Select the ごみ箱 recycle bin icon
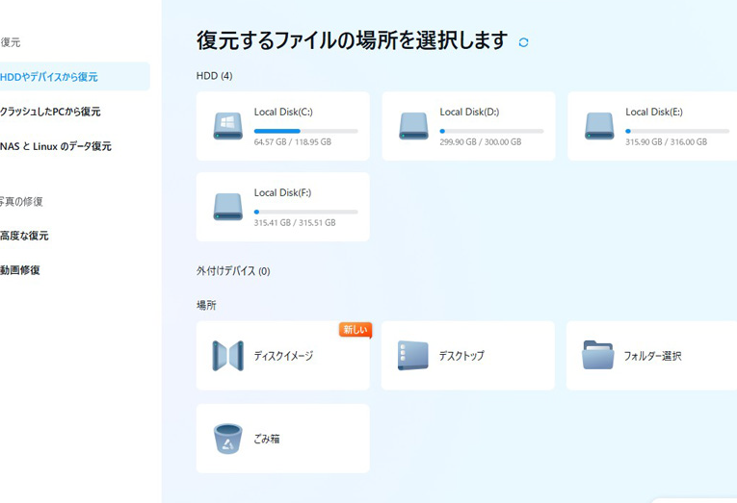 [228, 439]
